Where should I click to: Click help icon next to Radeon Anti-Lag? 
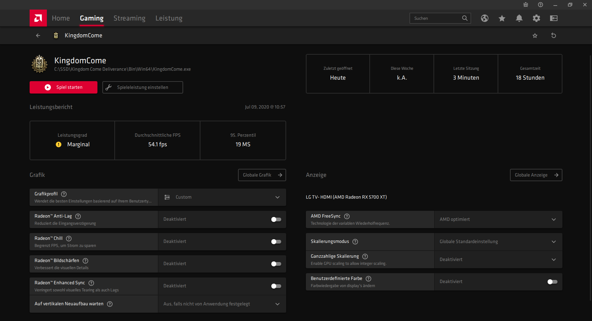coord(78,216)
